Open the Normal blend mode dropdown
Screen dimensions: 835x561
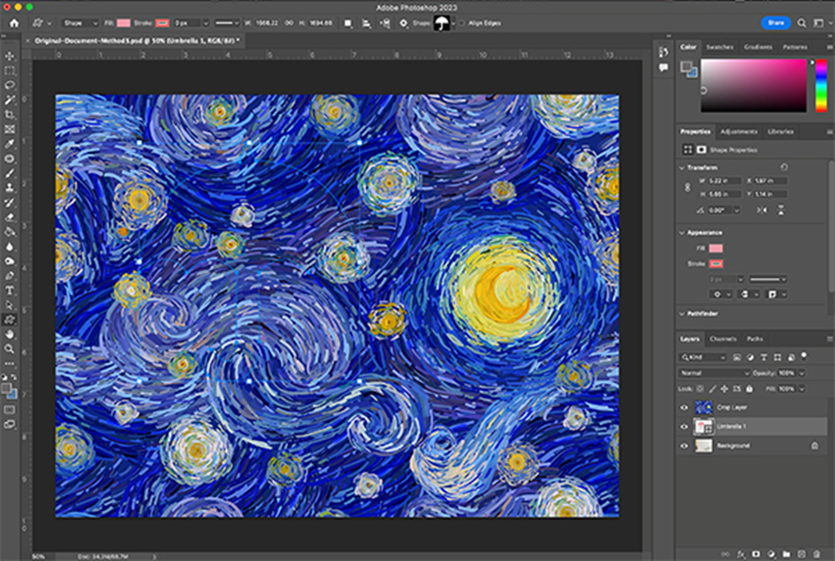(714, 373)
